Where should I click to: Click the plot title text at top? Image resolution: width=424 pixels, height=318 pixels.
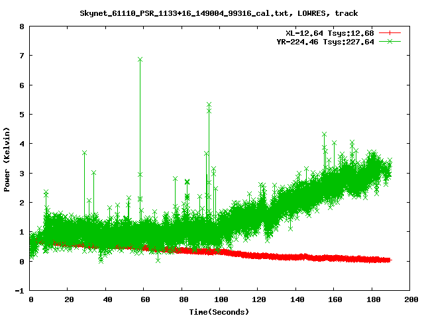219,13
